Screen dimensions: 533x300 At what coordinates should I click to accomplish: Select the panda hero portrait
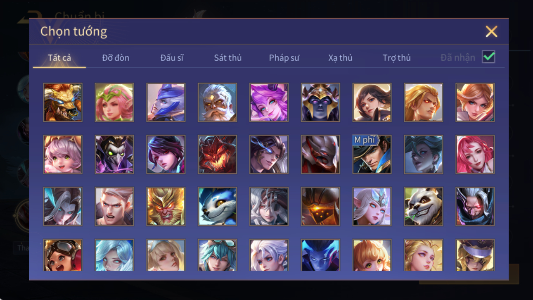tap(423, 206)
